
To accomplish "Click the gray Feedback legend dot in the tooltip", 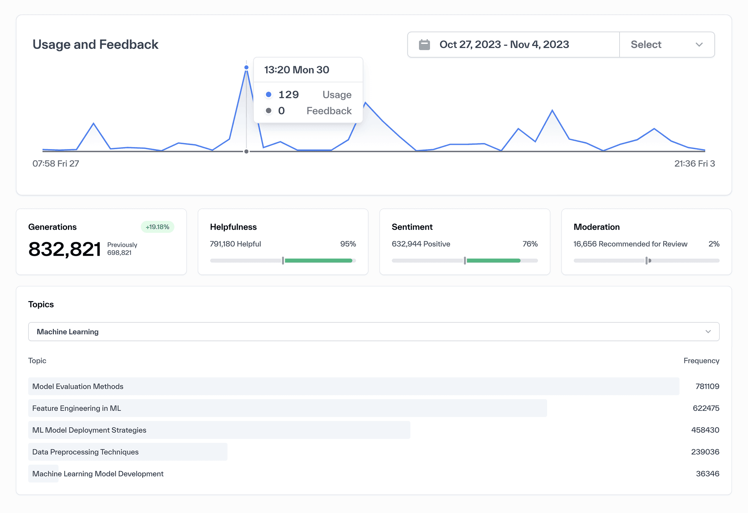I will (x=269, y=110).
